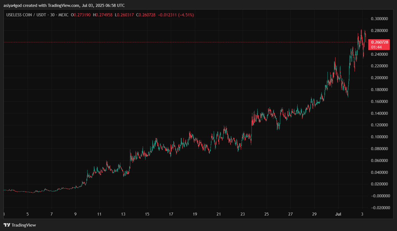Click date label 5 on time axis

pos(28,214)
